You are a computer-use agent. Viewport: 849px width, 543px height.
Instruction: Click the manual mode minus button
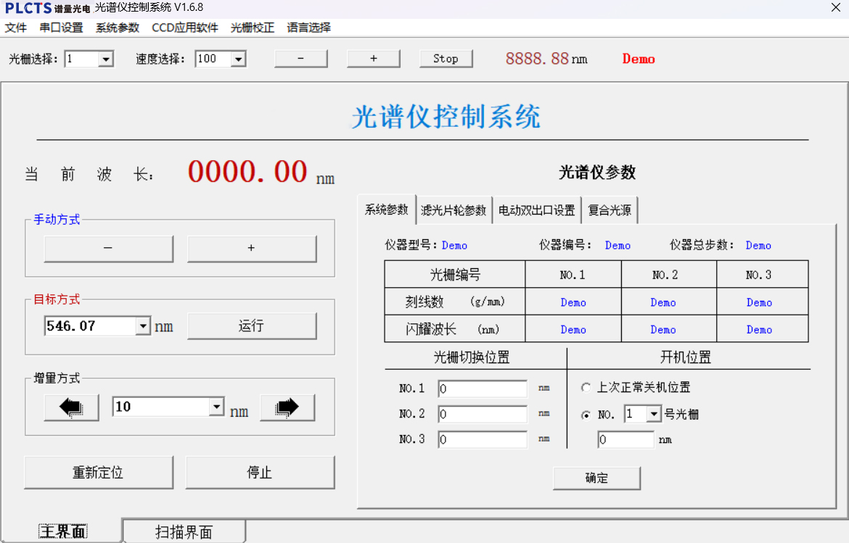coord(108,248)
